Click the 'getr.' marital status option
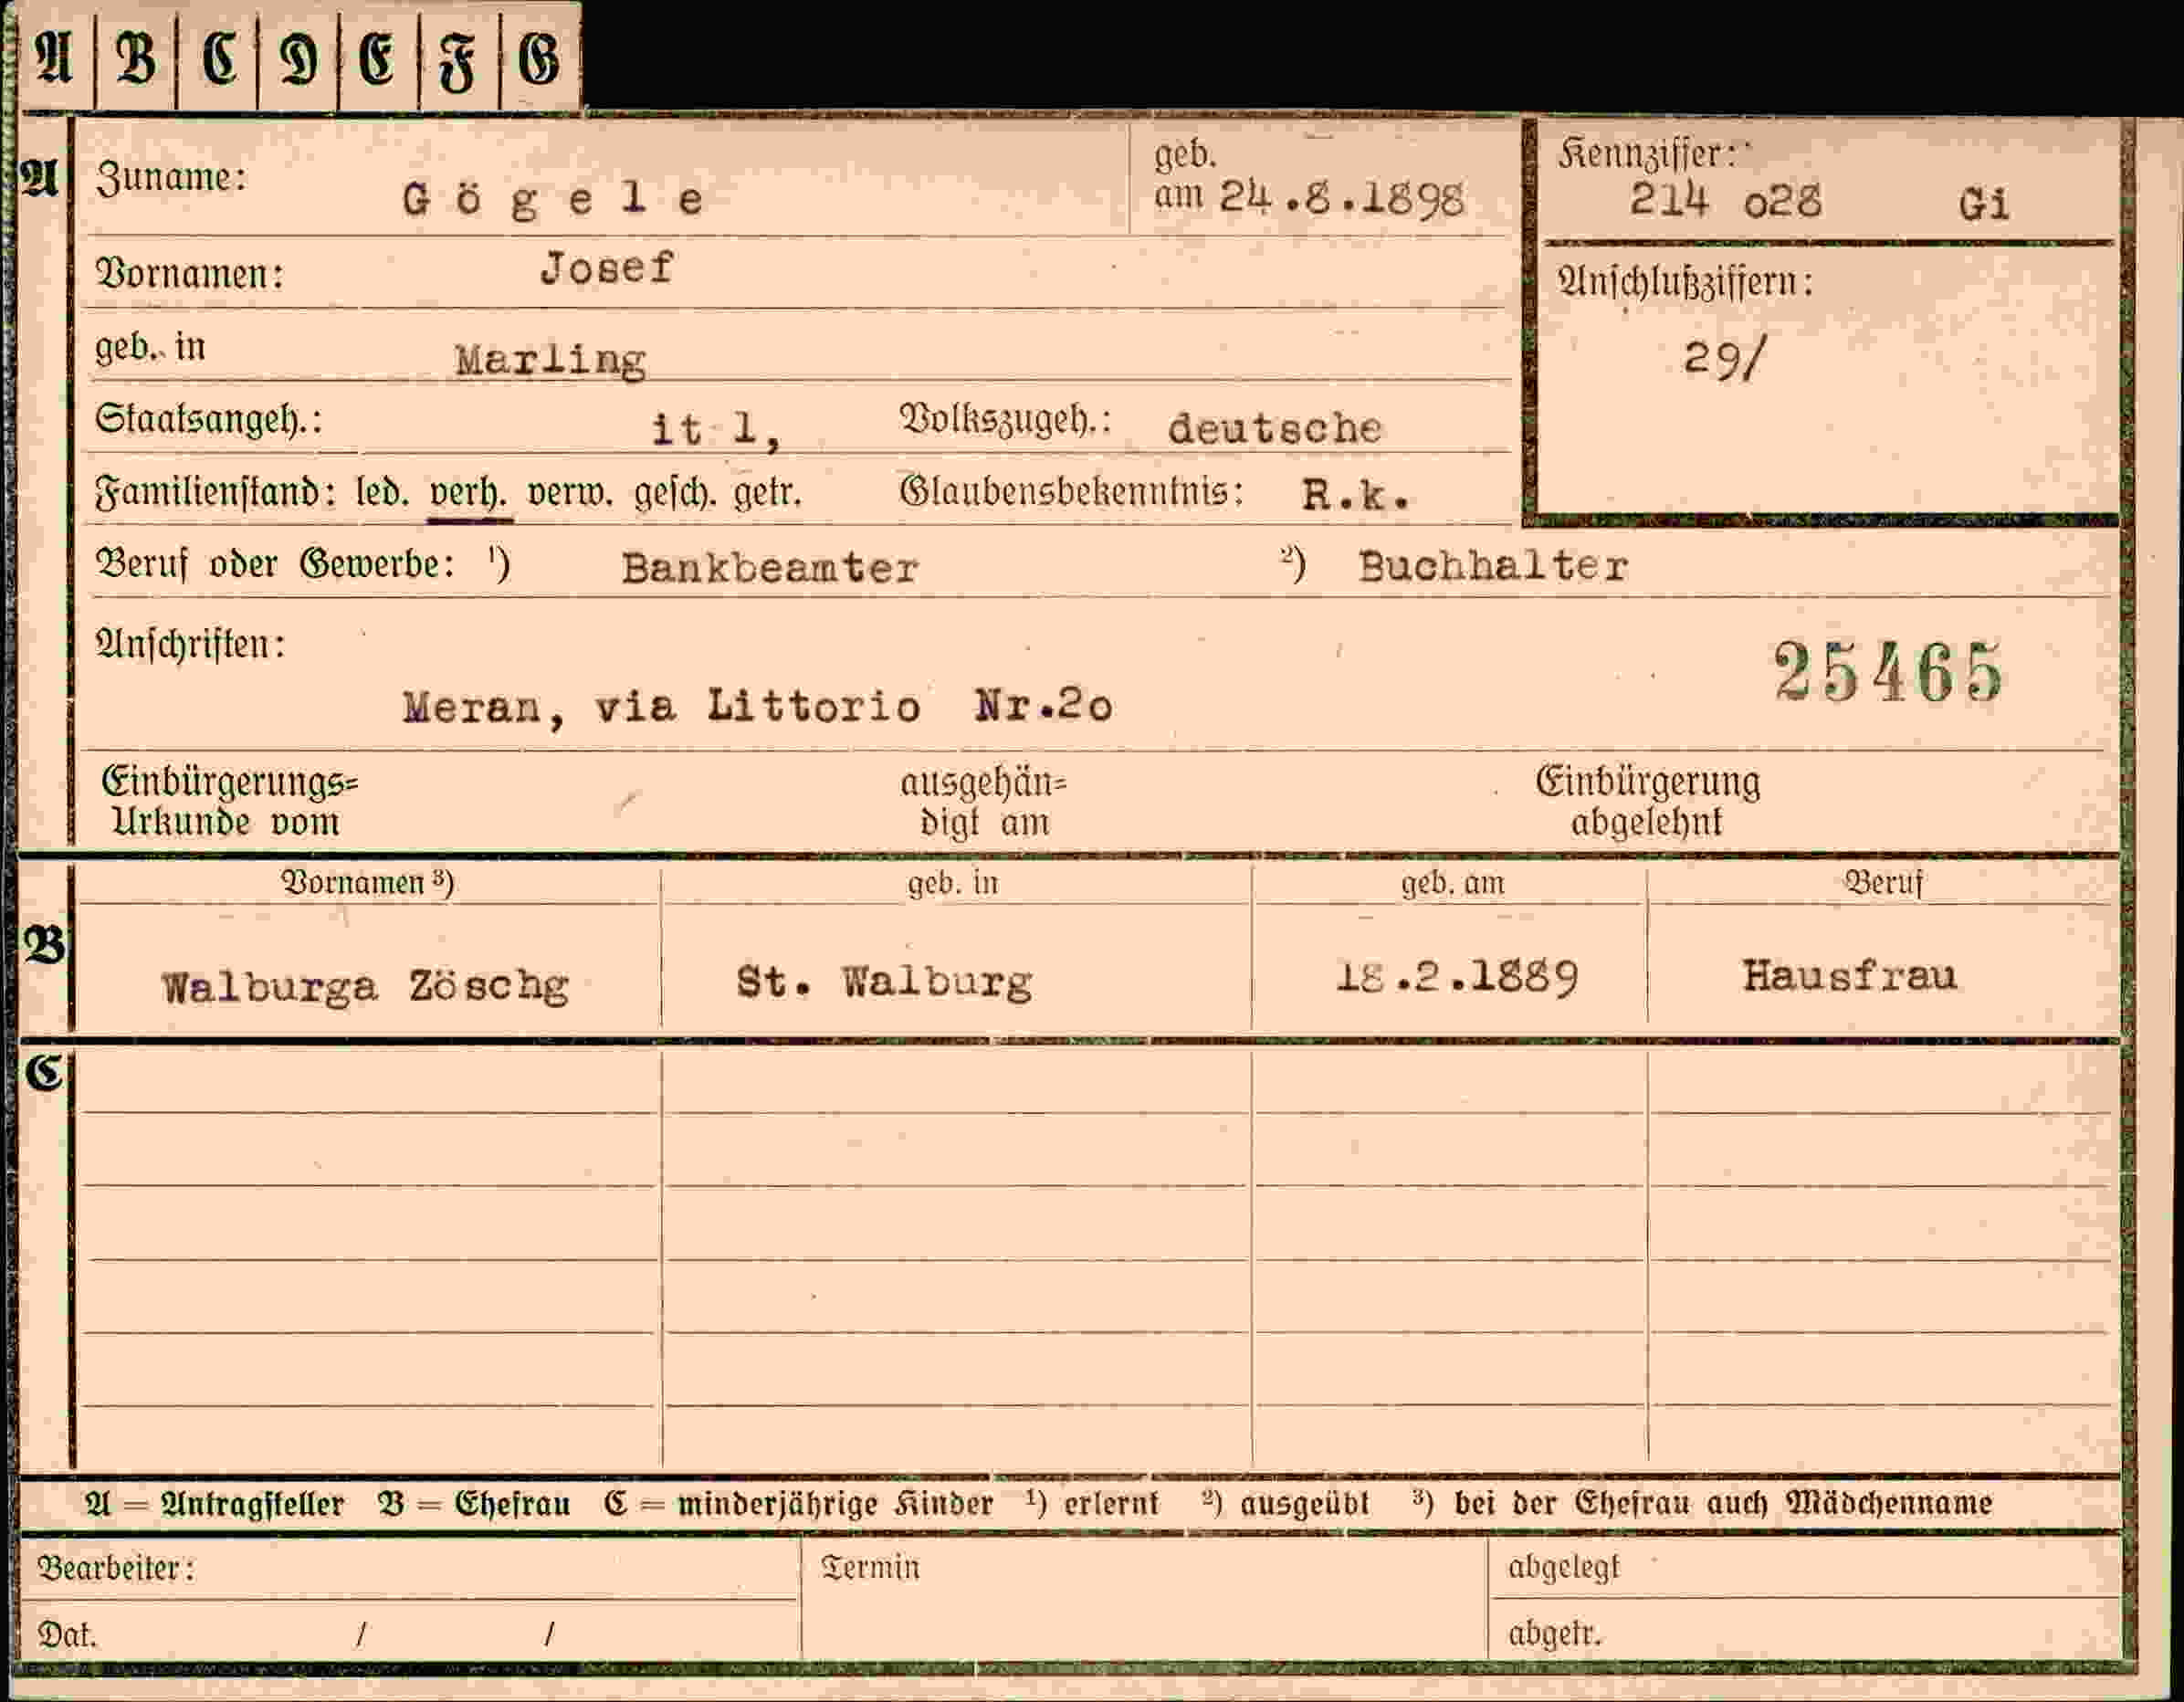Screen dimensions: 2184x1702 point(768,493)
